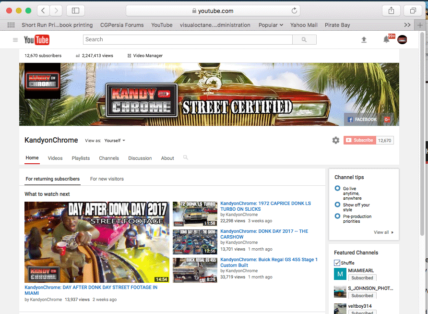Viewport: 428px width, 314px height.
Task: Play the Day After Donk Day 2017 thumbnail
Action: coord(97,242)
